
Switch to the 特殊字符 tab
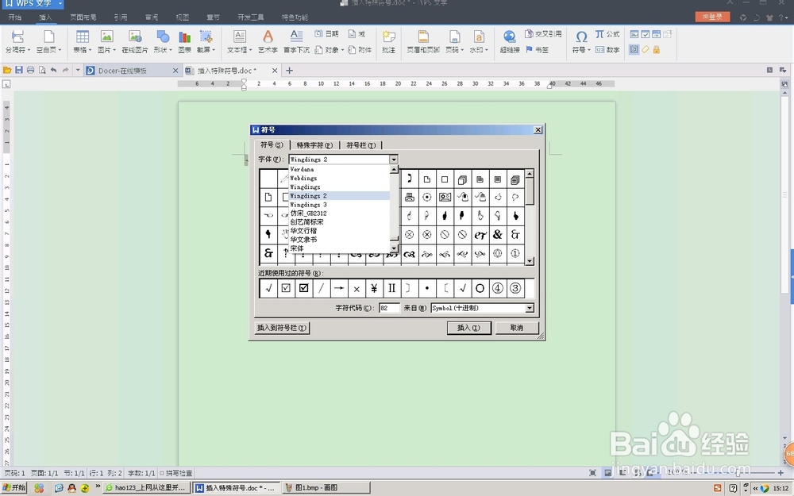[x=314, y=145]
